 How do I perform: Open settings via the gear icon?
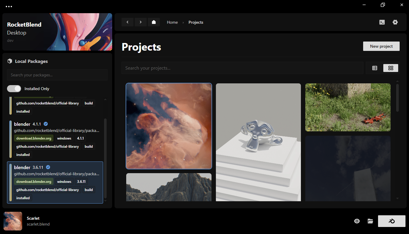[x=395, y=22]
